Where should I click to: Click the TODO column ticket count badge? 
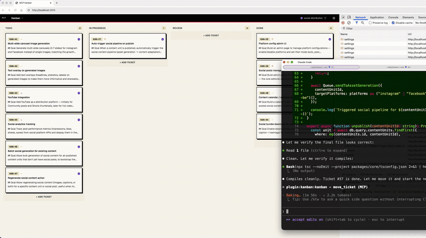pos(80,28)
